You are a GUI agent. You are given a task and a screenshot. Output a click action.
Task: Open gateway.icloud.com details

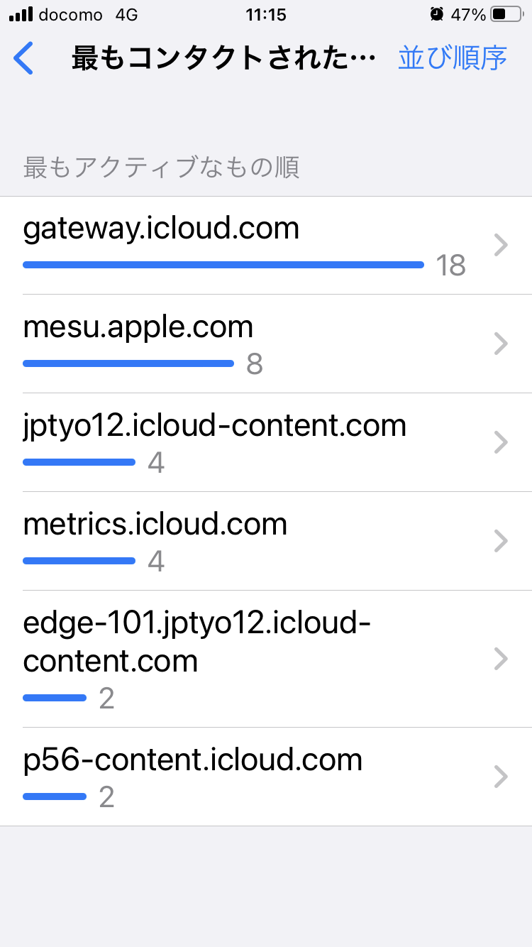coord(162,229)
